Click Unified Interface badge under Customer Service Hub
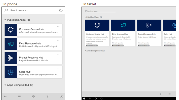This screenshot has height=100, width=179. coord(92,45)
